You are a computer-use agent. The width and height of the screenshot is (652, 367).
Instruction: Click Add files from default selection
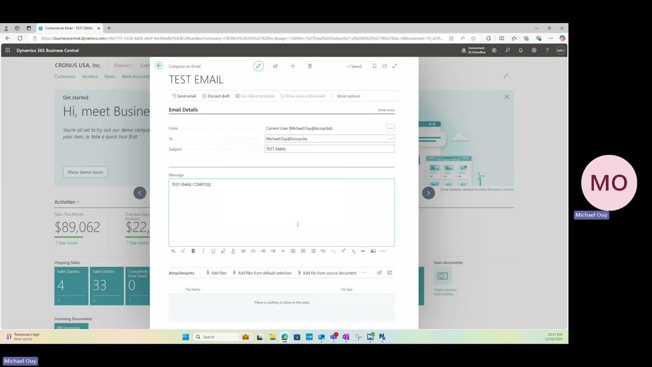pos(262,273)
